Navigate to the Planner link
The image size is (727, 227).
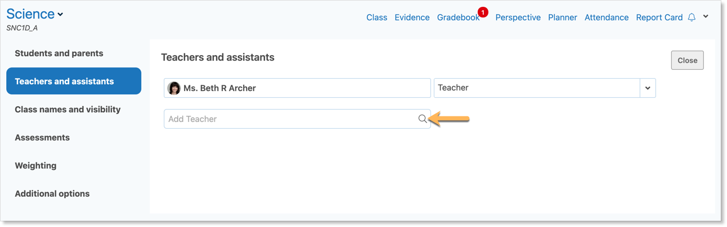pos(563,17)
